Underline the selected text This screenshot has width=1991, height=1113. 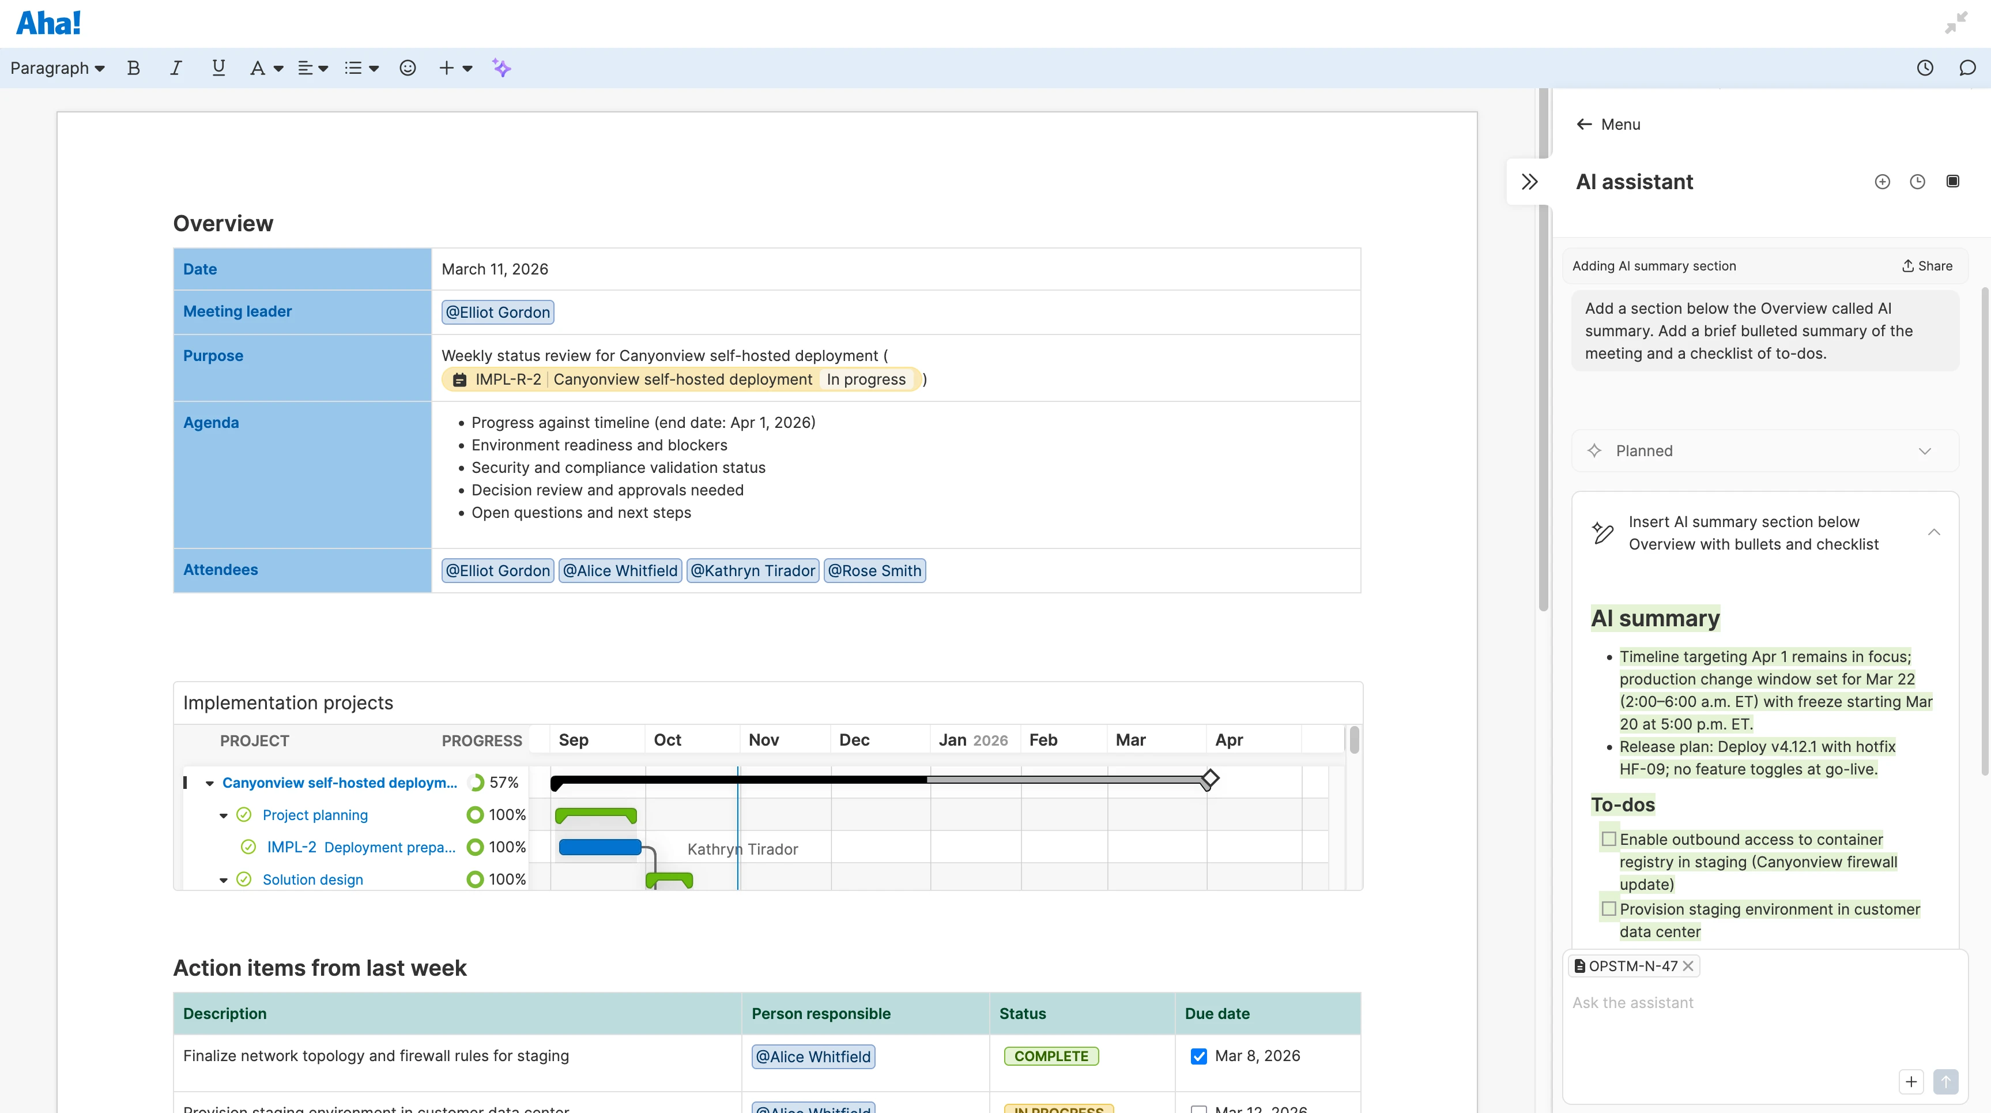coord(218,68)
